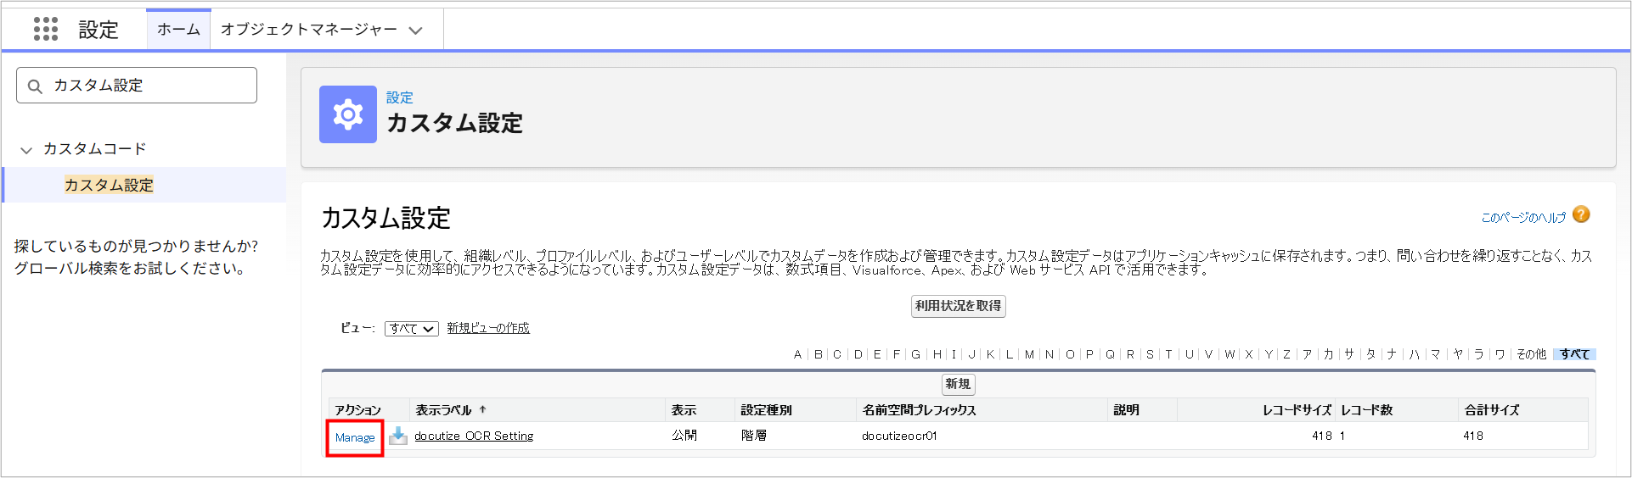Click the 合計サイズ column header
The width and height of the screenshot is (1632, 478).
[x=1492, y=410]
